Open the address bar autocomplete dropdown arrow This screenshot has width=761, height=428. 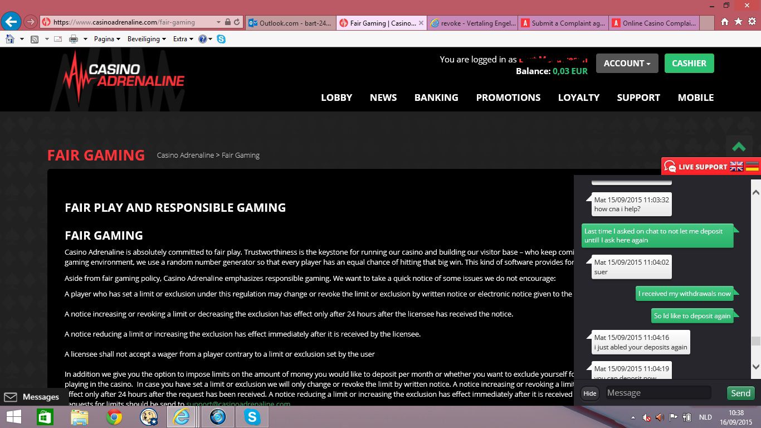point(218,22)
